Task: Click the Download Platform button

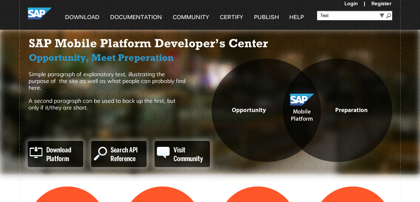Action: tap(55, 154)
